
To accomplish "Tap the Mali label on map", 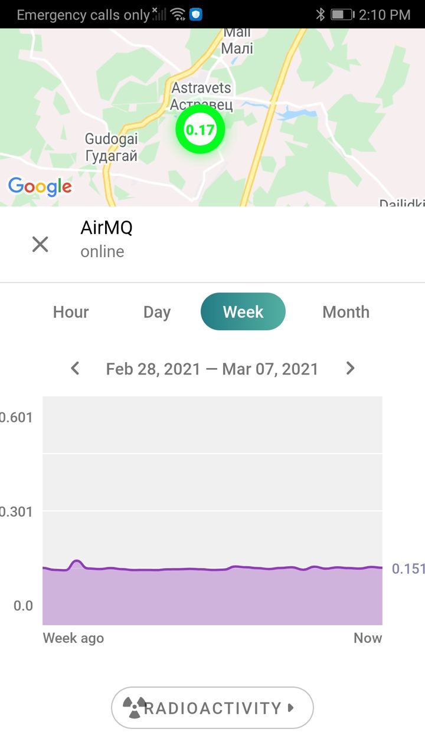I will click(237, 40).
